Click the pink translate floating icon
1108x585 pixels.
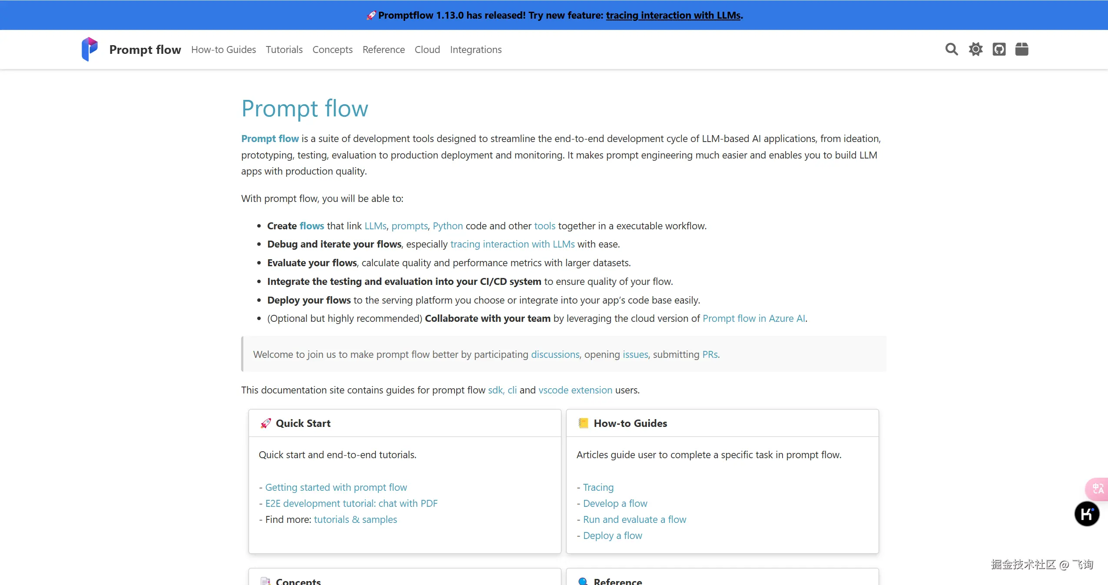coord(1098,489)
